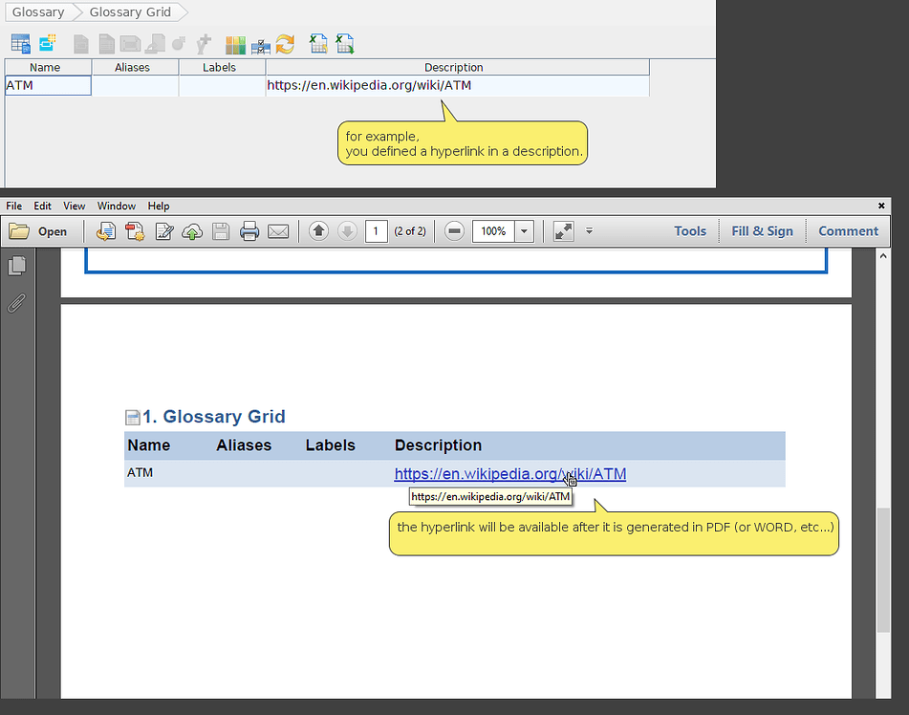Click the previous page arrow button
This screenshot has height=715, width=909.
click(318, 230)
